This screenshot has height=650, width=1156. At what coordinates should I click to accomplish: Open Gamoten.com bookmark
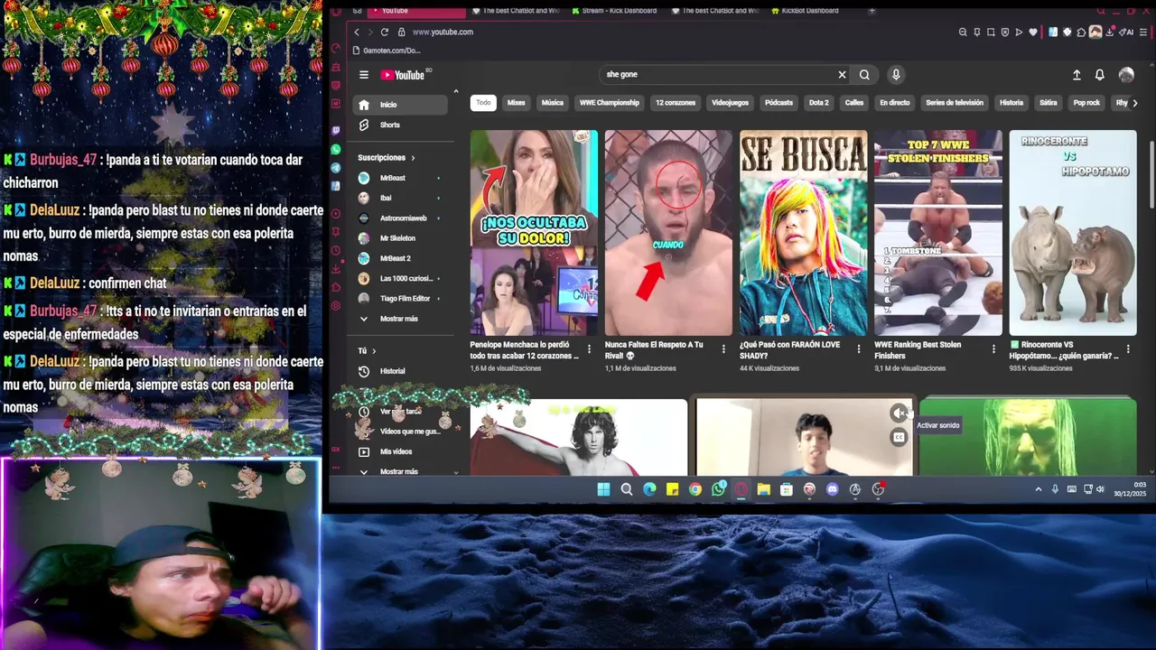point(387,51)
